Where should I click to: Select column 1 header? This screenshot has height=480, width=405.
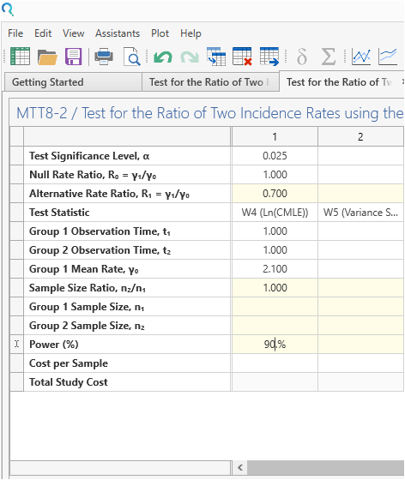click(x=275, y=136)
